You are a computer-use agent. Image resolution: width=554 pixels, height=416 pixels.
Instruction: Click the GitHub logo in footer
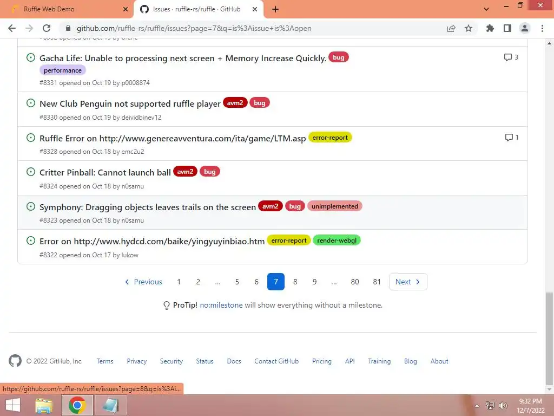pyautogui.click(x=15, y=361)
